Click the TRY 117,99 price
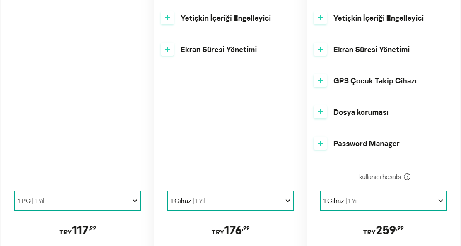The width and height of the screenshot is (461, 246). tap(78, 230)
